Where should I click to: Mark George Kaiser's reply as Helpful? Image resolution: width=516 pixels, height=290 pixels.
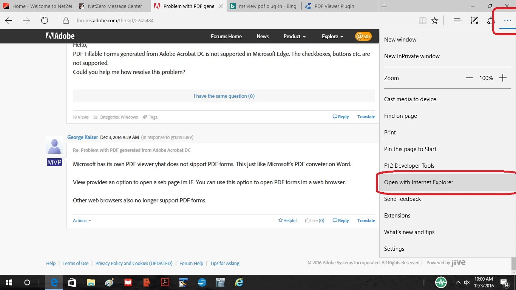click(x=287, y=221)
